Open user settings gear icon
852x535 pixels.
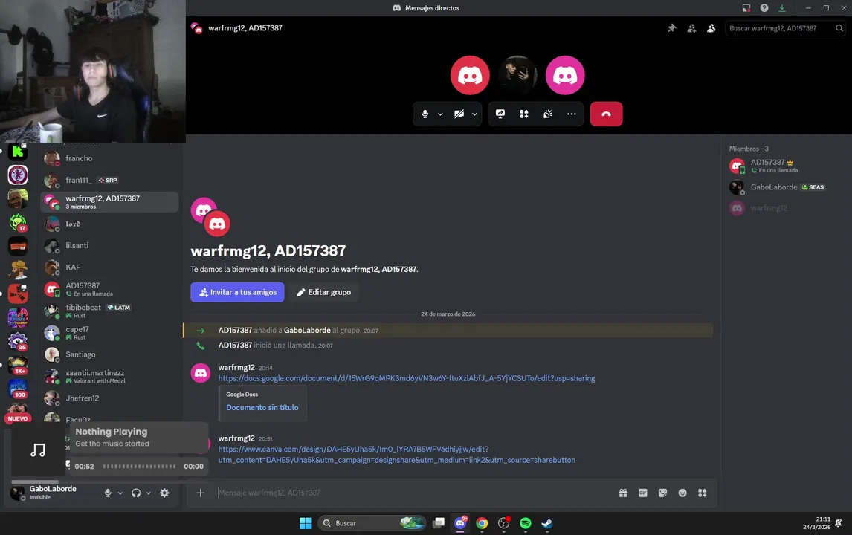click(x=164, y=493)
